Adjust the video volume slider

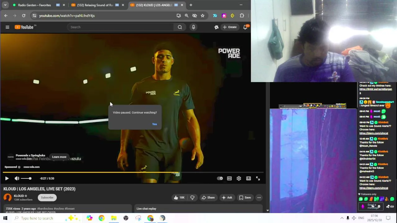click(26, 178)
